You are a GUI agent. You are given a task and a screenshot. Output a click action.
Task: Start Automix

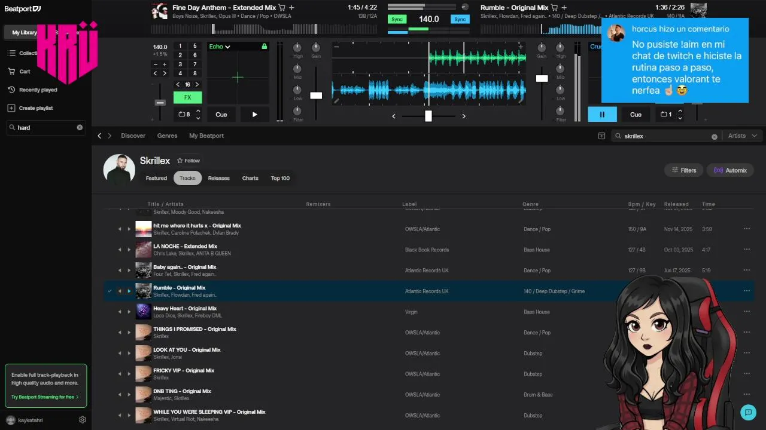point(730,170)
